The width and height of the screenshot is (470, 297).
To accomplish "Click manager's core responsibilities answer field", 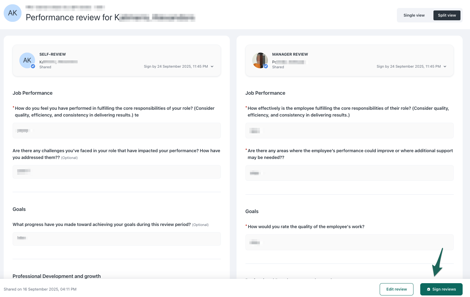I will (349, 131).
